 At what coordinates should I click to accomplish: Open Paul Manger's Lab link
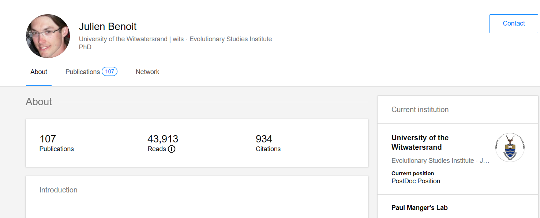tap(419, 208)
